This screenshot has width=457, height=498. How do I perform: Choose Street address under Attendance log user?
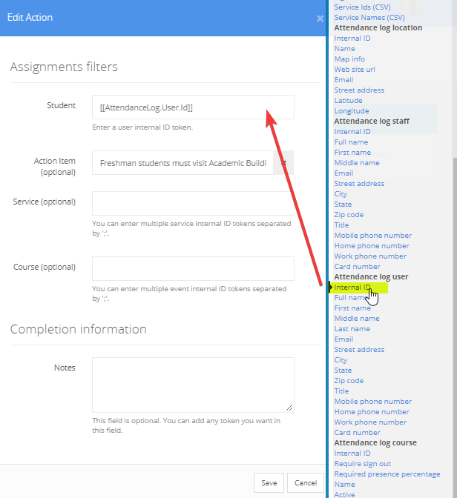coord(359,349)
